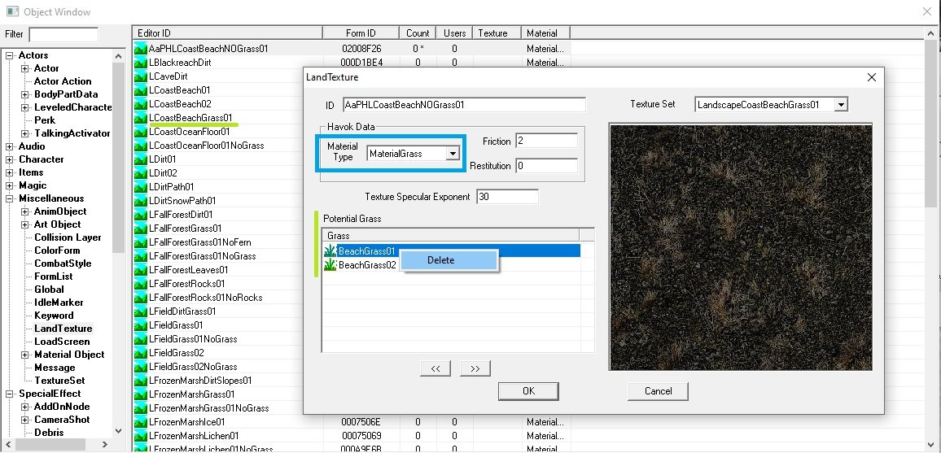The image size is (941, 453).
Task: Click the landscape icon beside LFrozenMarshDirtSlopes01
Action: pyautogui.click(x=141, y=380)
